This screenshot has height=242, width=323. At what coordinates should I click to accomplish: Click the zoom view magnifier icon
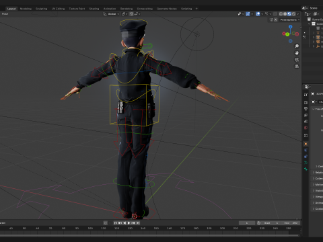(297, 46)
